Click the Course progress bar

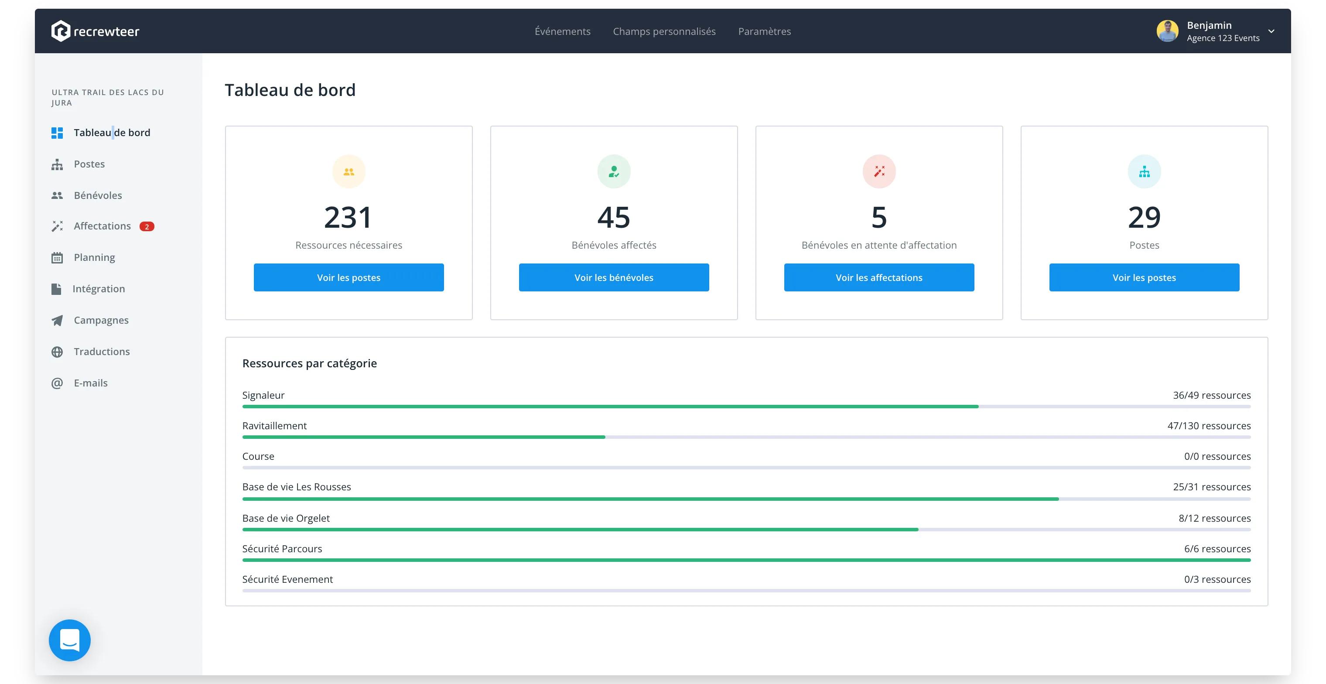746,468
